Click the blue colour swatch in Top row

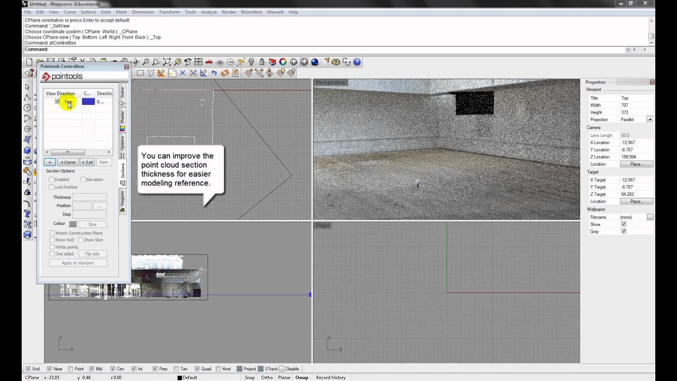88,102
